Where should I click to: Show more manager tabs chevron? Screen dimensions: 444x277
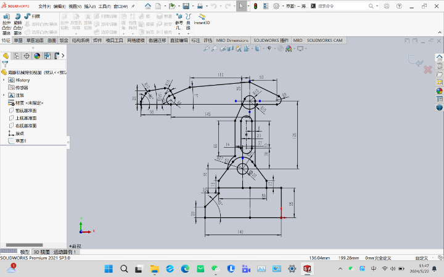pos(63,55)
